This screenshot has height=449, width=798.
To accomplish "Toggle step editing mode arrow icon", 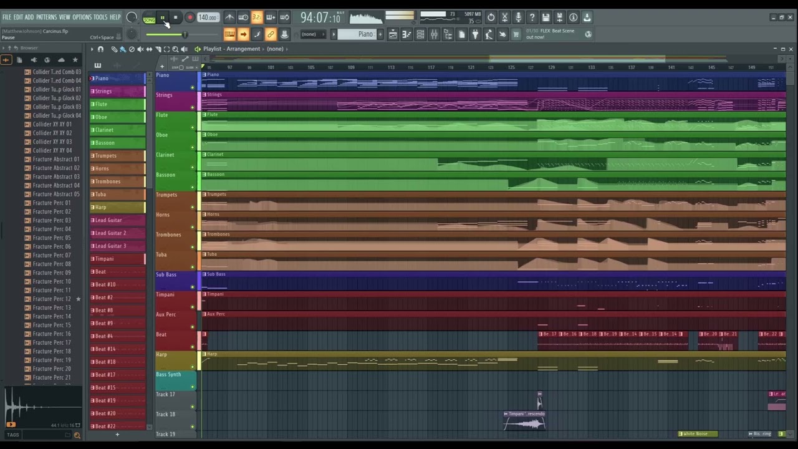I will (243, 34).
